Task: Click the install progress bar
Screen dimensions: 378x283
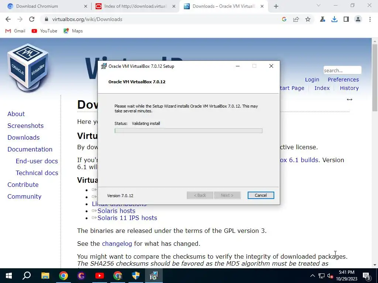Action: (x=189, y=131)
